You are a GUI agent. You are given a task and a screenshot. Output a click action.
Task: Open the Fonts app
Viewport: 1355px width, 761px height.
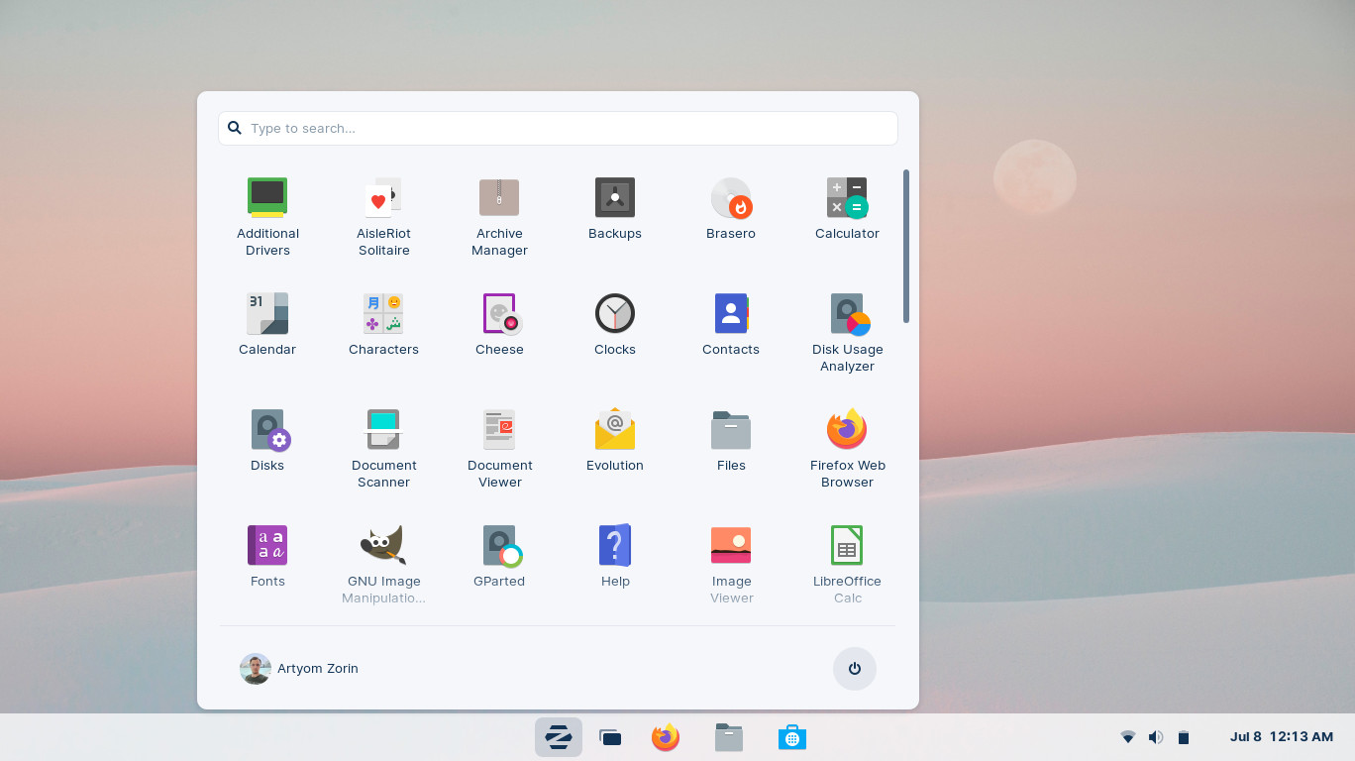tap(267, 556)
